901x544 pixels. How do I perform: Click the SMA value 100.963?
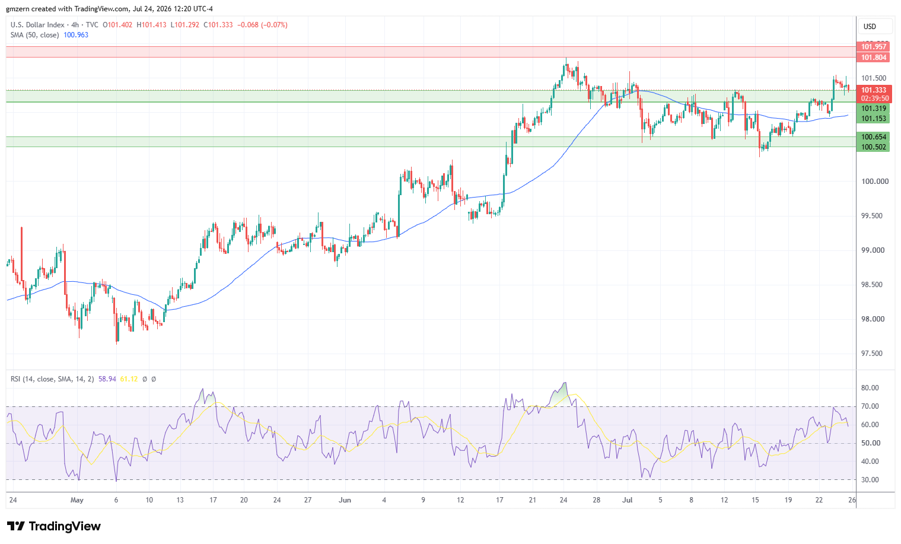(x=76, y=35)
